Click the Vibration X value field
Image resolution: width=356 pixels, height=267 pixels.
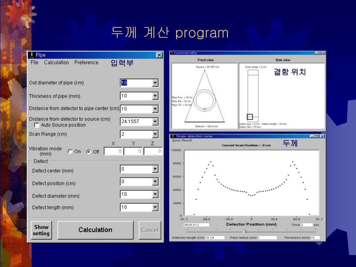click(113, 151)
